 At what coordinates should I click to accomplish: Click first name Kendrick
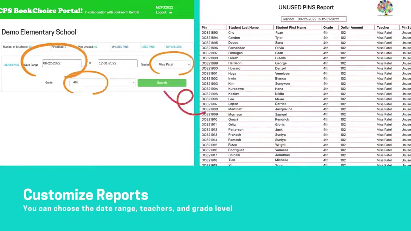[x=282, y=119]
